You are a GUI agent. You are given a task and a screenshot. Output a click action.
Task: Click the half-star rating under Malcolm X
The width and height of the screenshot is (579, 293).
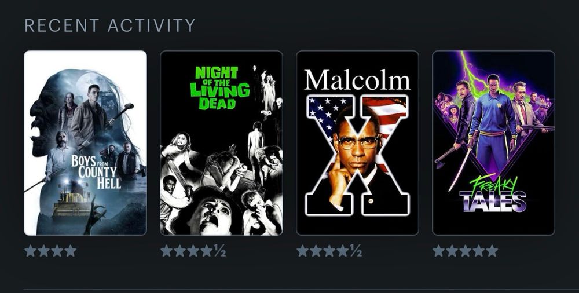point(356,251)
